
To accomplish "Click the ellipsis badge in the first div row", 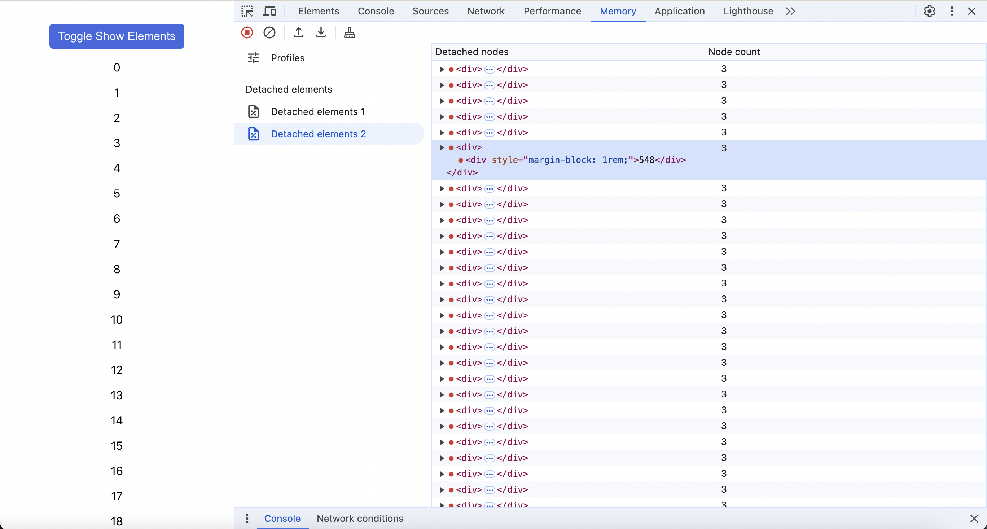I will coord(489,70).
